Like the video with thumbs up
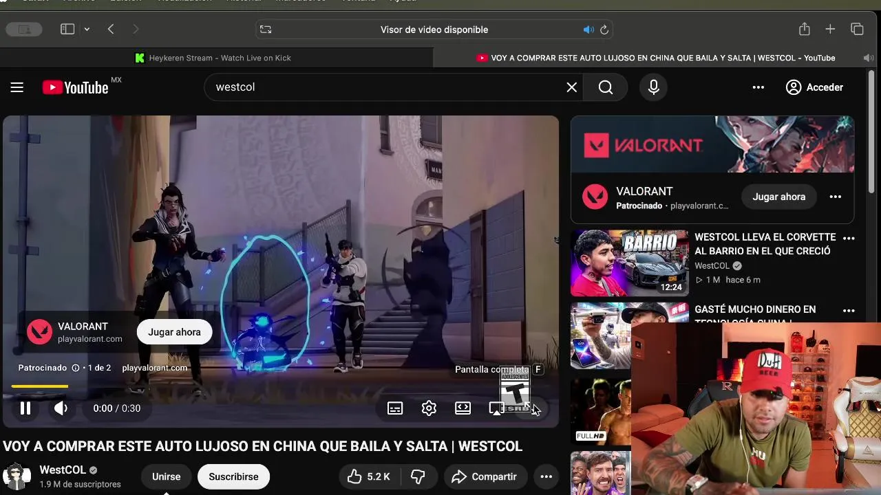The width and height of the screenshot is (881, 495). [369, 476]
